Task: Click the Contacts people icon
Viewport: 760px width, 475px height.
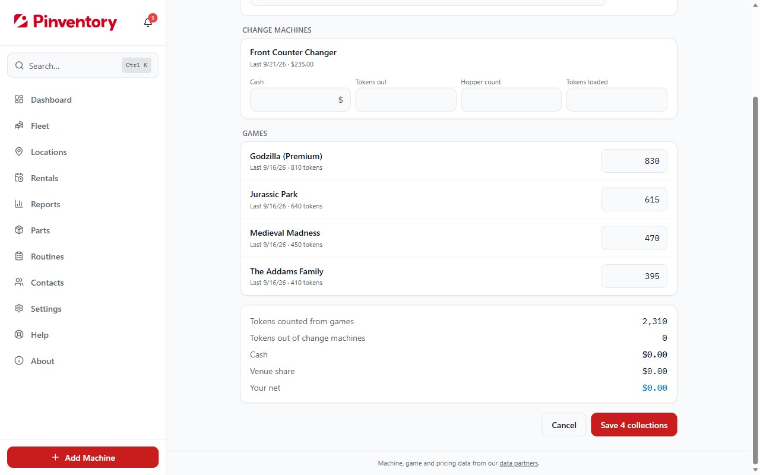Action: pyautogui.click(x=19, y=283)
